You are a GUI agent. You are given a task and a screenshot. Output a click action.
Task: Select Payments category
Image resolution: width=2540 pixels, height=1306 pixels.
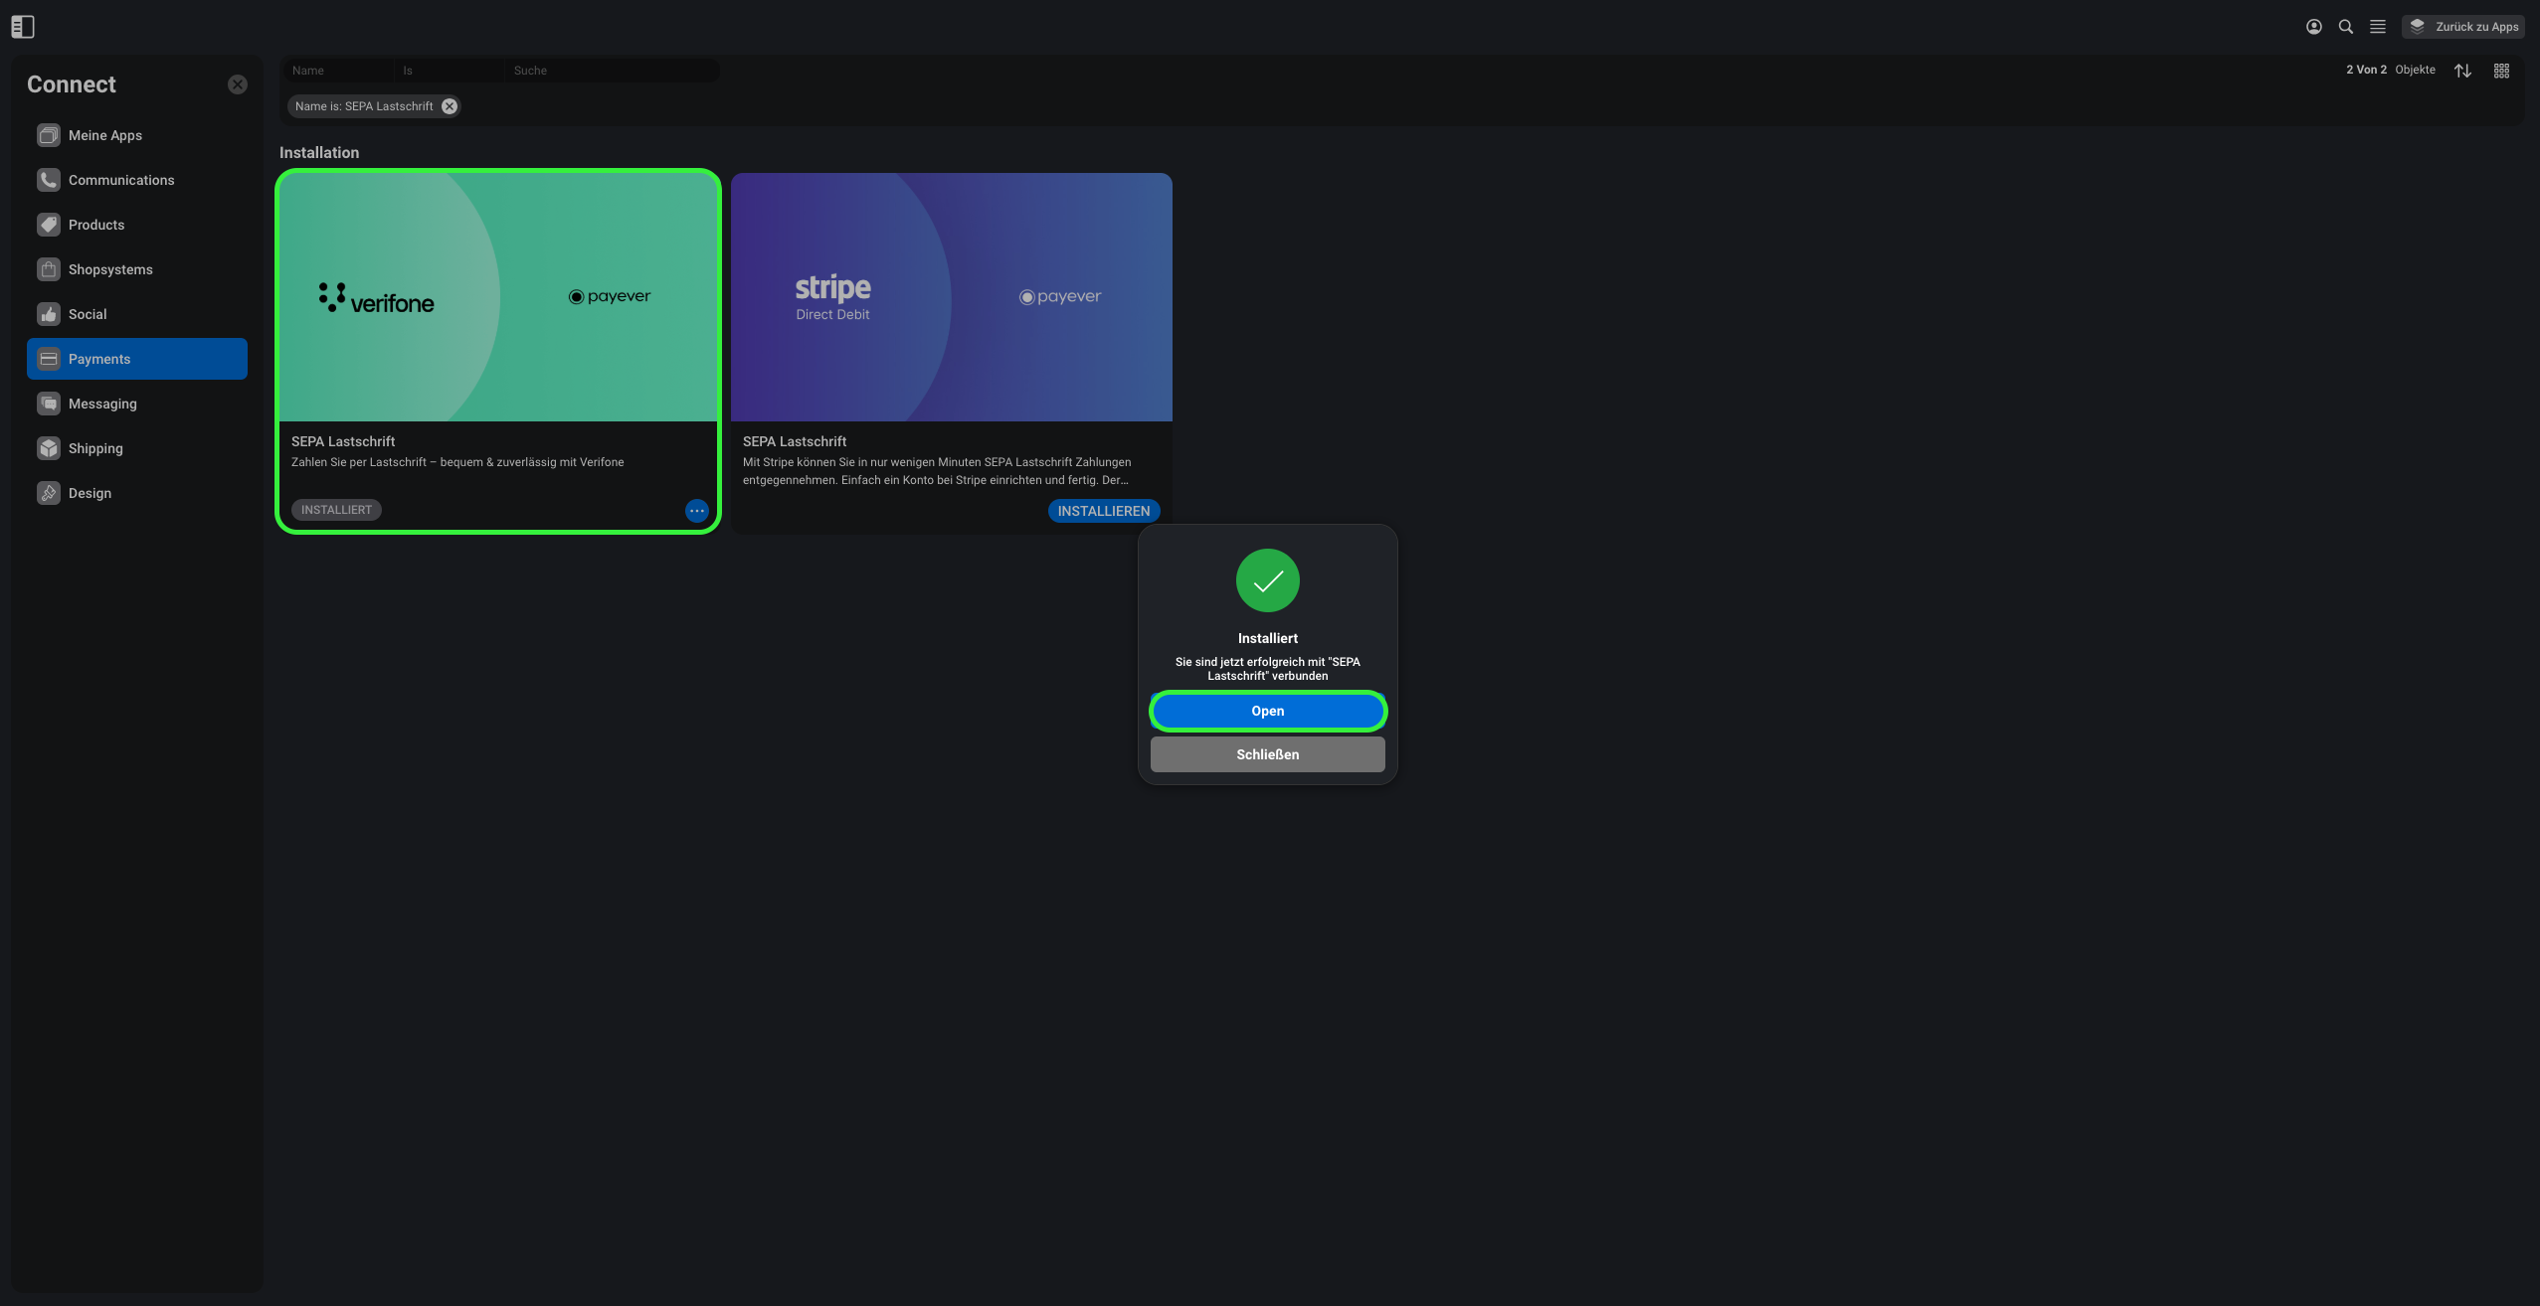[x=137, y=359]
